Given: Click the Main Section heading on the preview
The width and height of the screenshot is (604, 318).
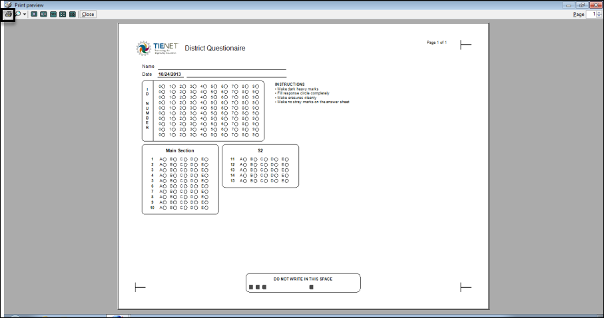Looking at the screenshot, I should click(x=180, y=151).
